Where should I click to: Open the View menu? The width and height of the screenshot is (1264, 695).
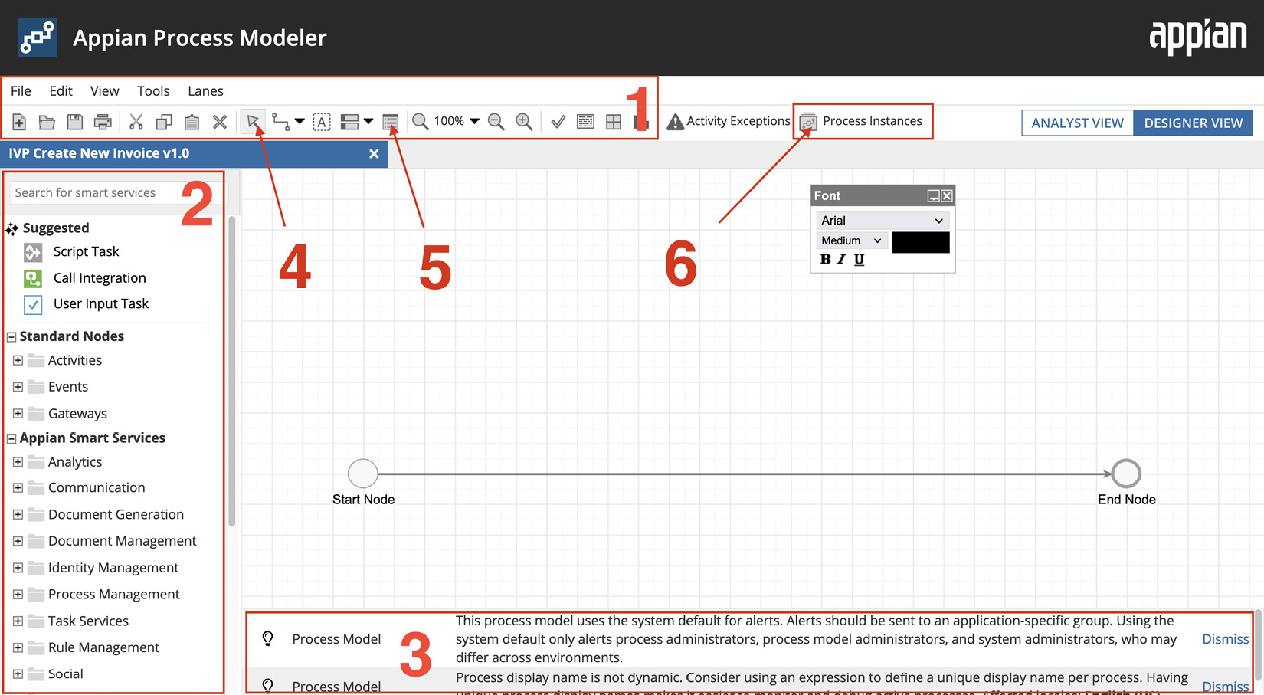pyautogui.click(x=104, y=91)
